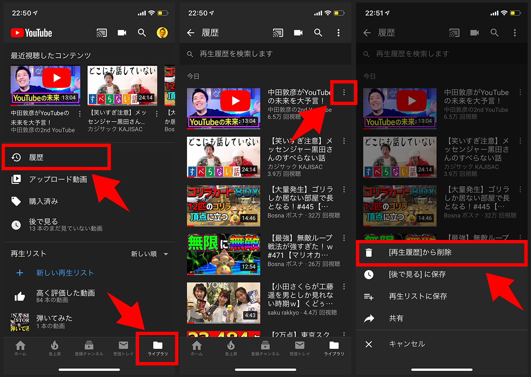
Task: Open options for メッセンジャー黒田 history item in middle screen
Action: tap(344, 141)
